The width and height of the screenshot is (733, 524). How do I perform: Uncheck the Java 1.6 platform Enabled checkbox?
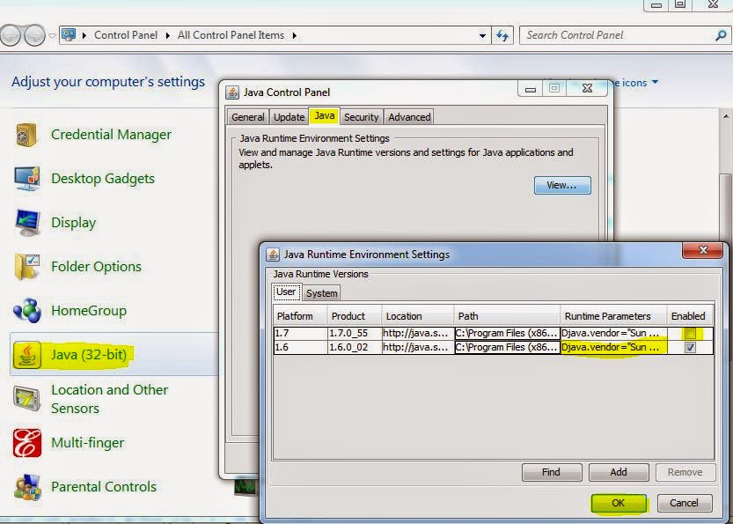[x=690, y=347]
